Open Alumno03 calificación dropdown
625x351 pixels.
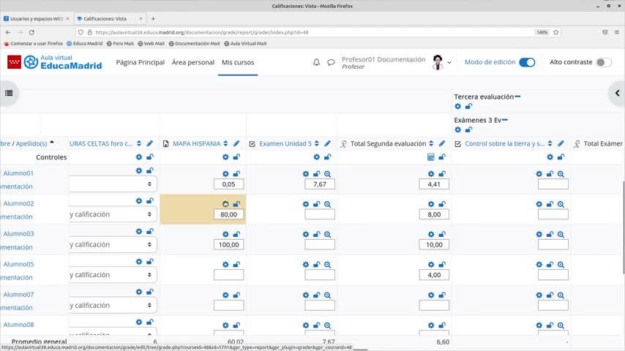113,245
